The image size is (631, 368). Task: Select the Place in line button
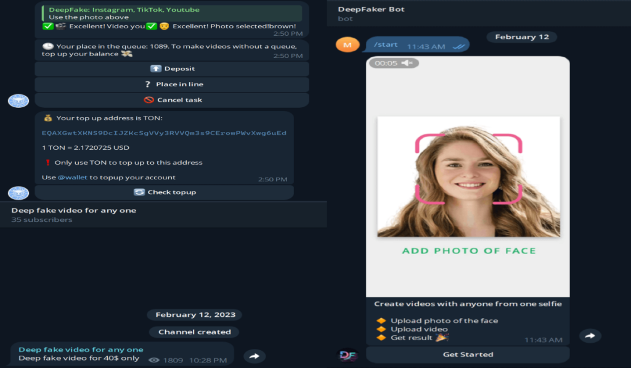click(171, 84)
